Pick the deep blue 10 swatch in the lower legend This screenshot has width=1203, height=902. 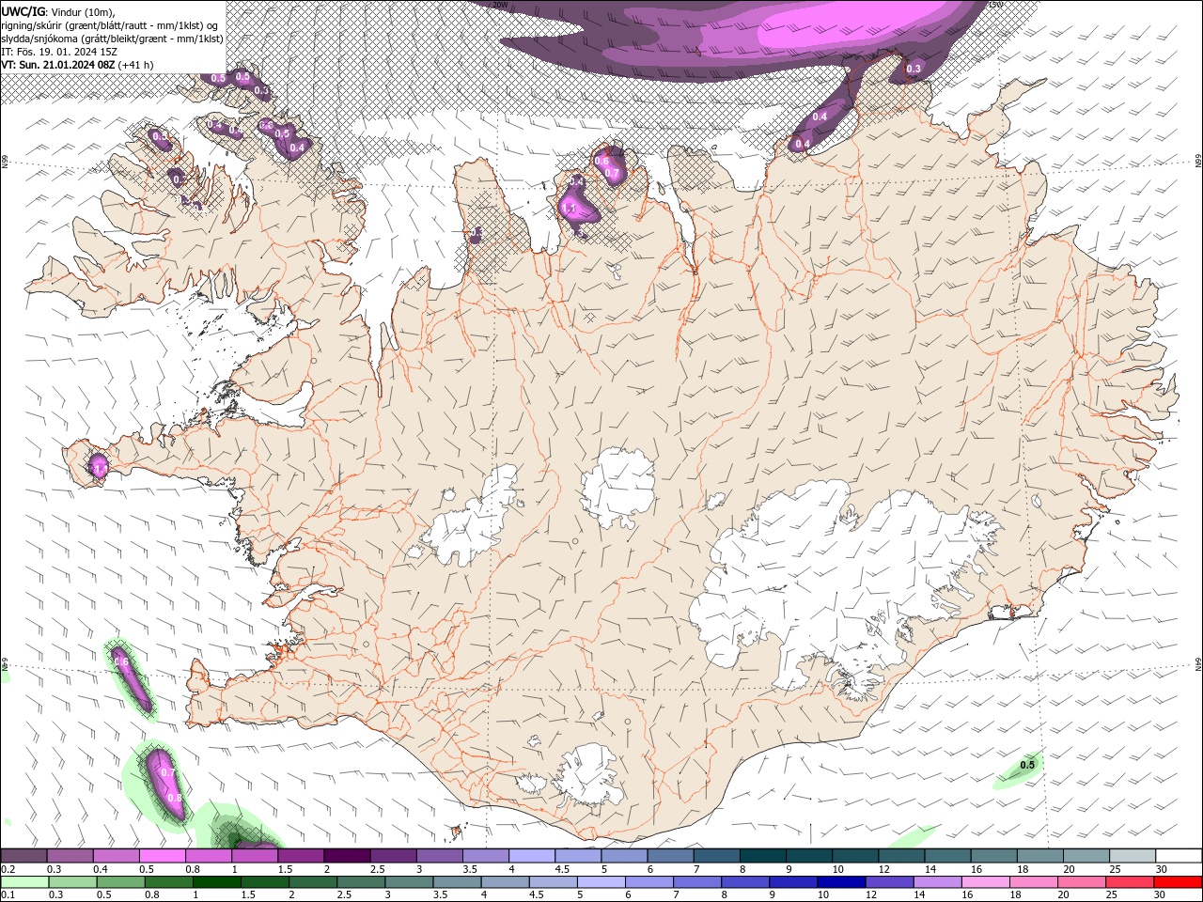point(841,882)
